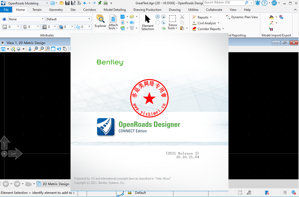The image size is (299, 197).
Task: Select the Pan View hand tool
Action: (x=65, y=49)
